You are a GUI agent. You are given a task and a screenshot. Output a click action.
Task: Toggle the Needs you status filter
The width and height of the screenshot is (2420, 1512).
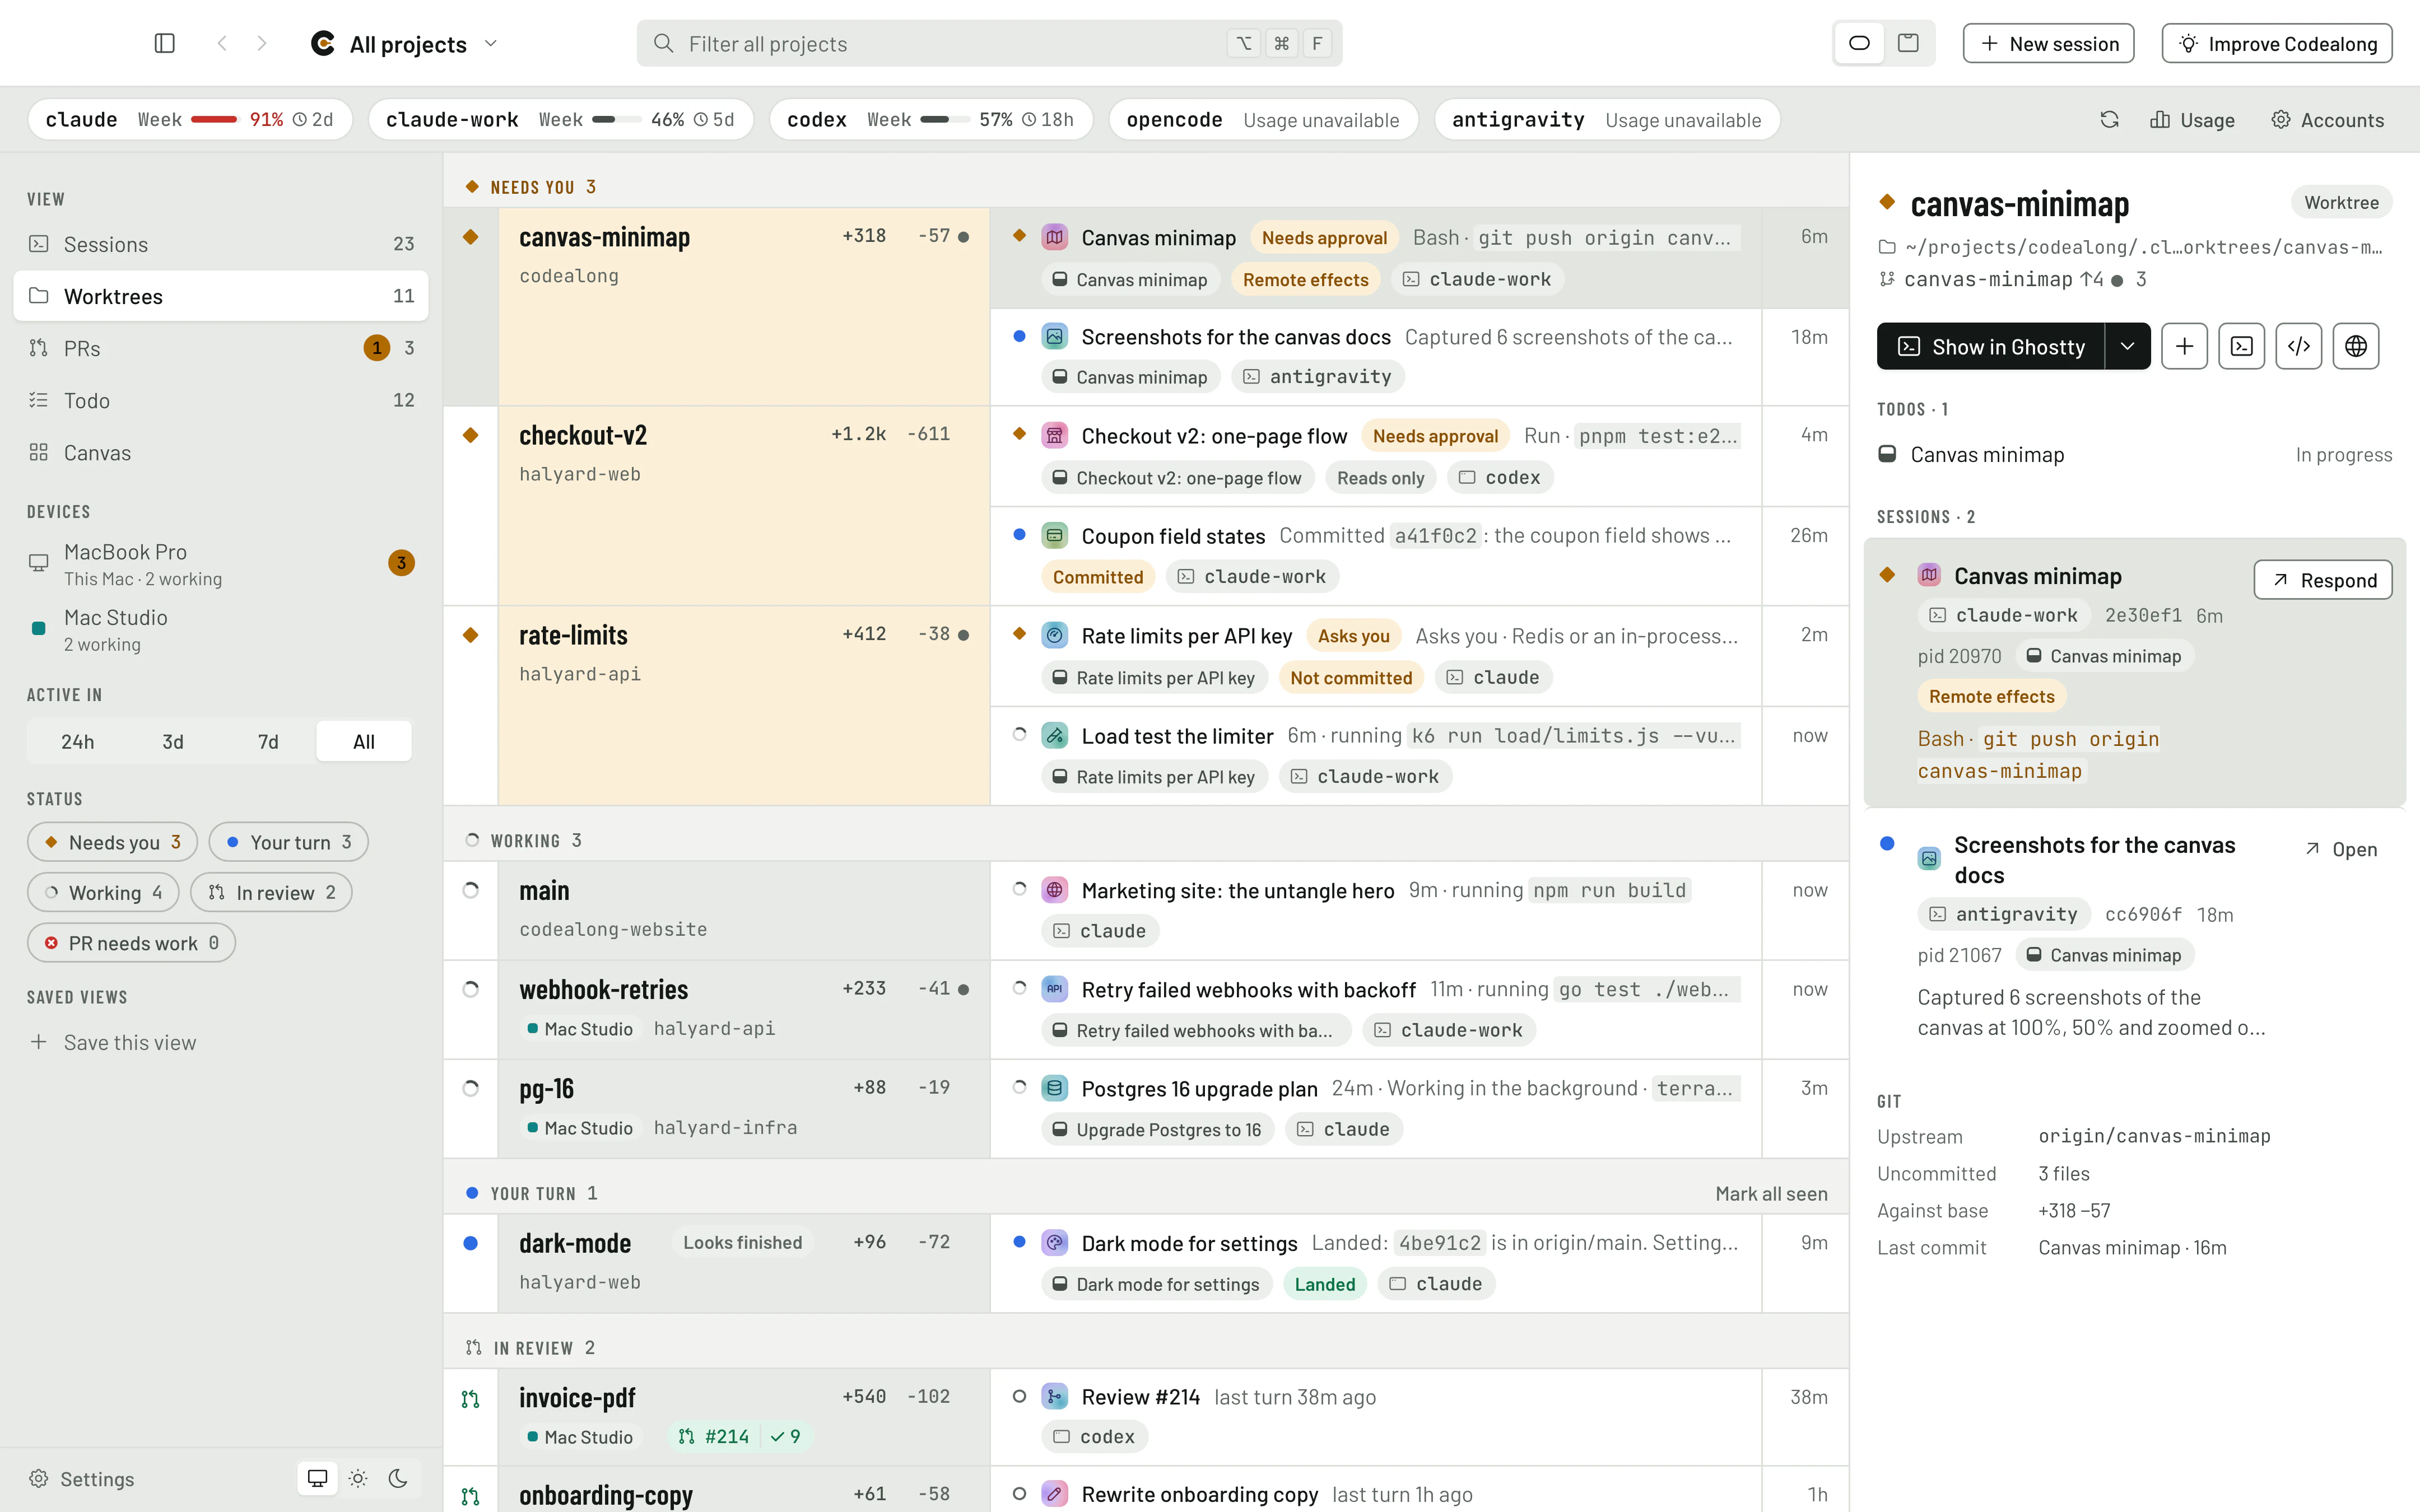[112, 842]
